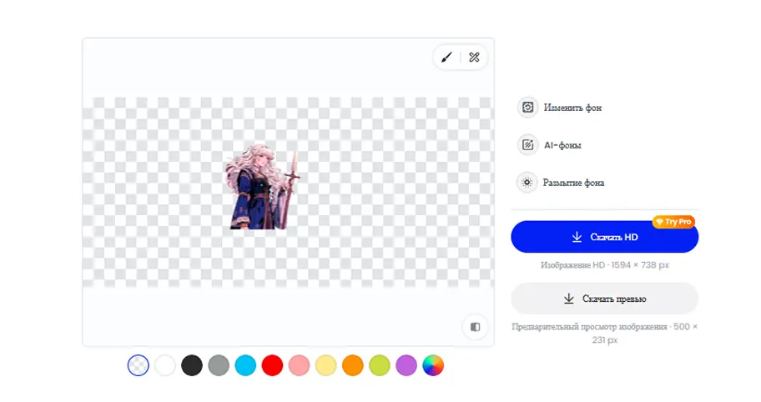Viewport: 761px width, 402px height.
Task: Select the black background swatch
Action: (x=192, y=365)
